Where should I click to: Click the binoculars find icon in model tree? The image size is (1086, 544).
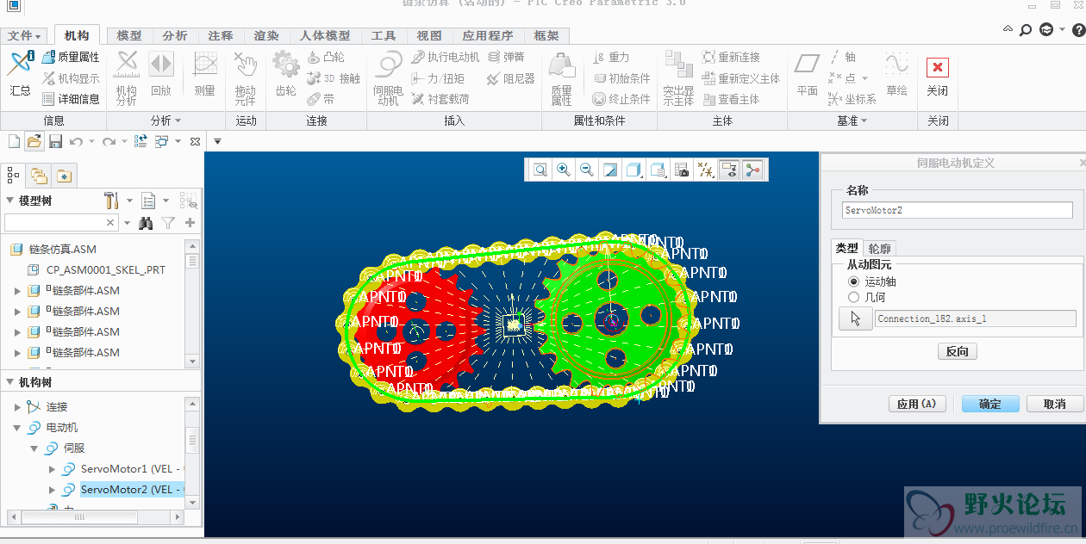147,223
